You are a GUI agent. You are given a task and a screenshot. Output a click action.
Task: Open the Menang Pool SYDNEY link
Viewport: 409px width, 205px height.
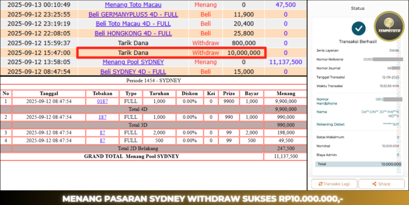point(133,62)
